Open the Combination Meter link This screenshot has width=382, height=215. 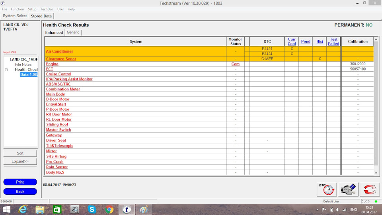coord(63,89)
